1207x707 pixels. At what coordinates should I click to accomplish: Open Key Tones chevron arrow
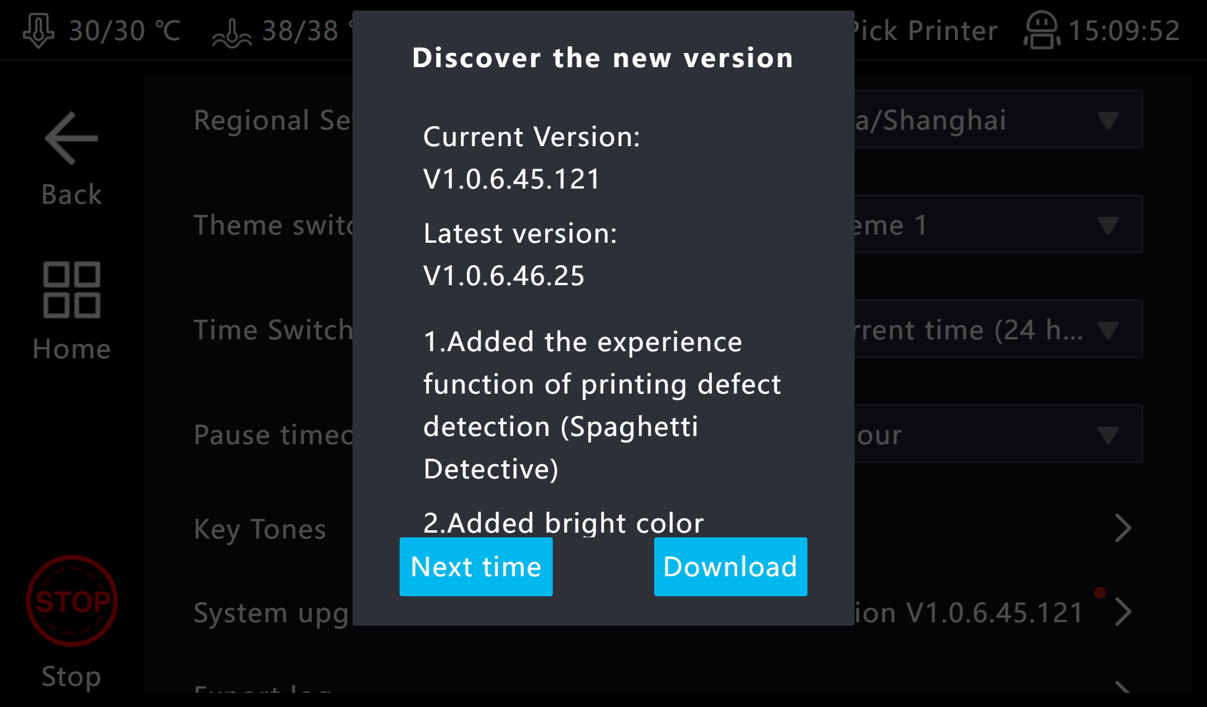coord(1123,528)
